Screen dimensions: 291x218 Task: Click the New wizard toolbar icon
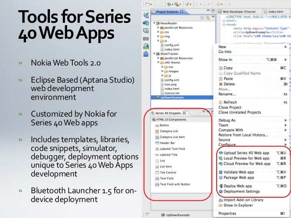click(147, 4)
